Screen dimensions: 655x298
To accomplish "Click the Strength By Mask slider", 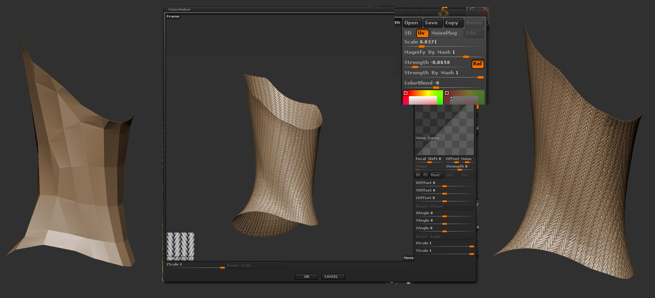I will point(443,74).
